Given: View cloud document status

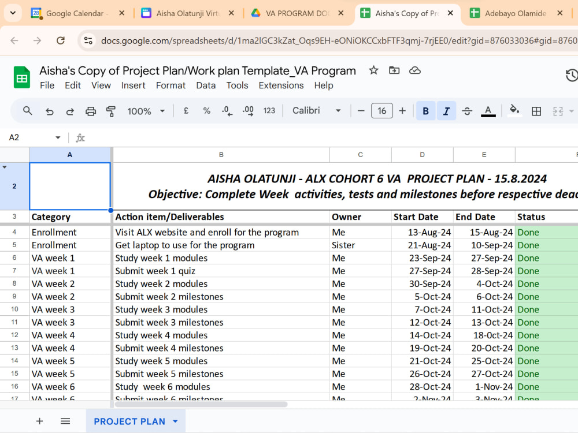Looking at the screenshot, I should 414,70.
